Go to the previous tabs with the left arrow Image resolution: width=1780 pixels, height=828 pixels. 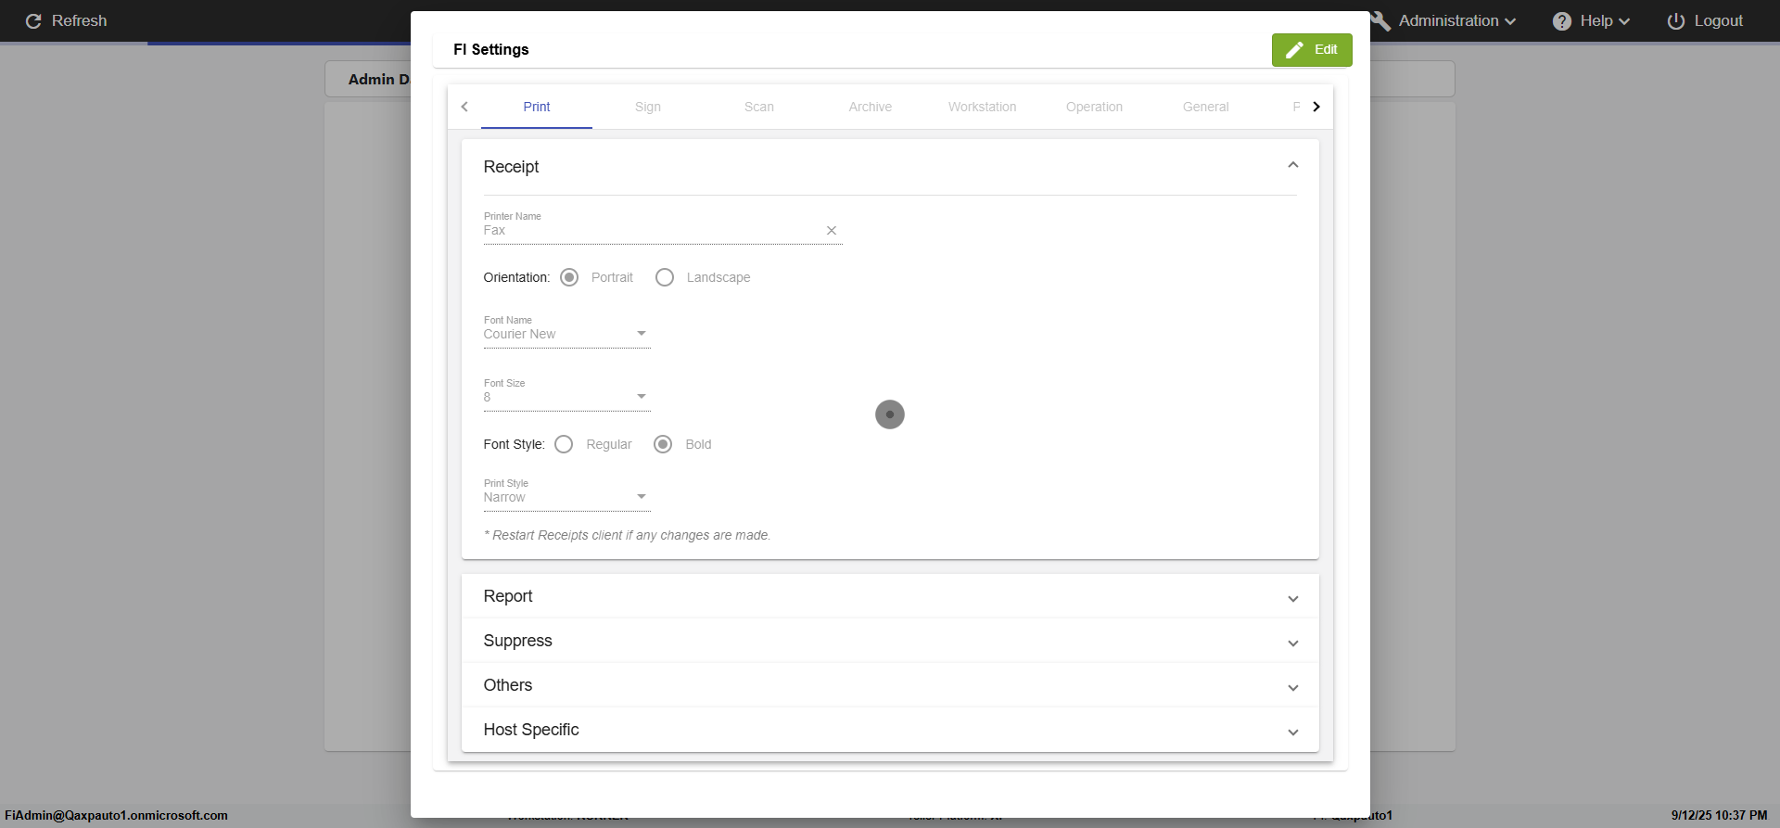[x=464, y=107]
